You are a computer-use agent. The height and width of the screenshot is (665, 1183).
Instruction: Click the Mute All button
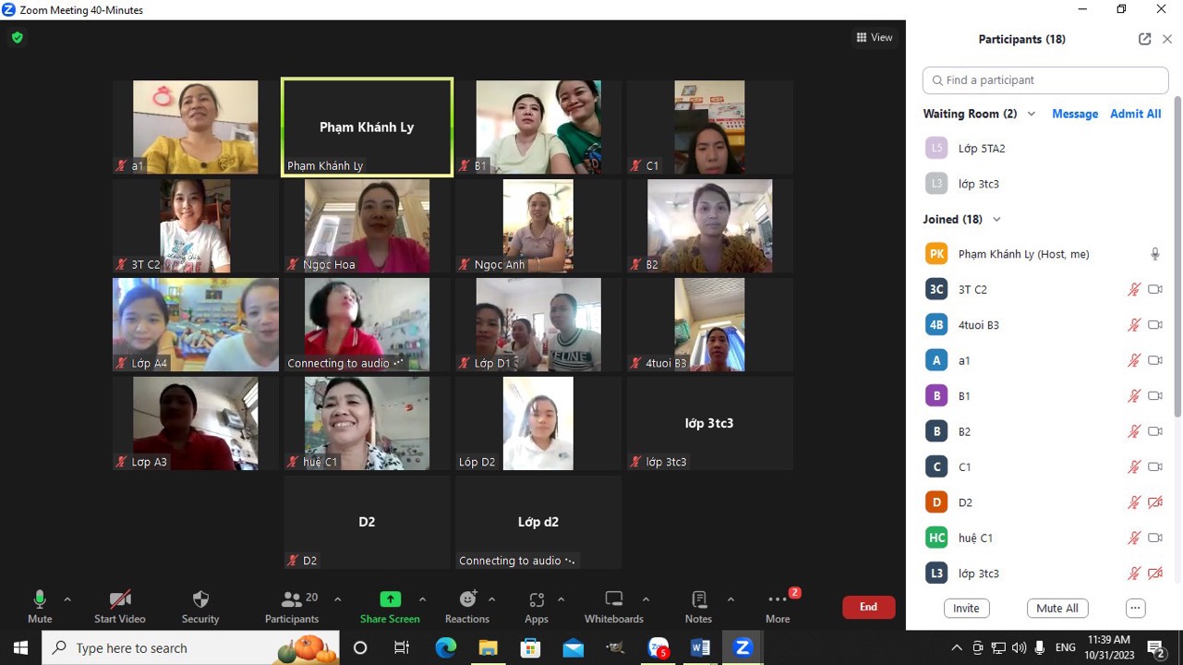[x=1056, y=608]
